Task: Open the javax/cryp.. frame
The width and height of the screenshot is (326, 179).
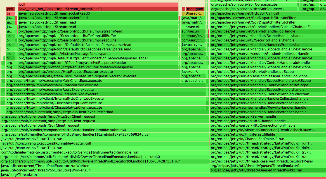Action: 193,45
